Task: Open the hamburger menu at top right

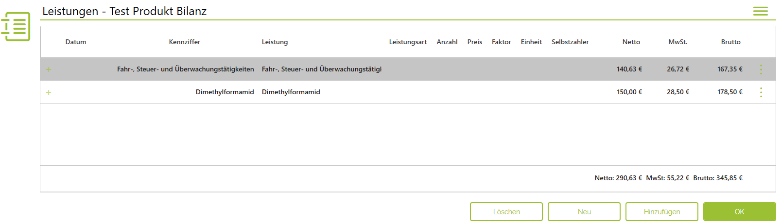Action: 760,11
